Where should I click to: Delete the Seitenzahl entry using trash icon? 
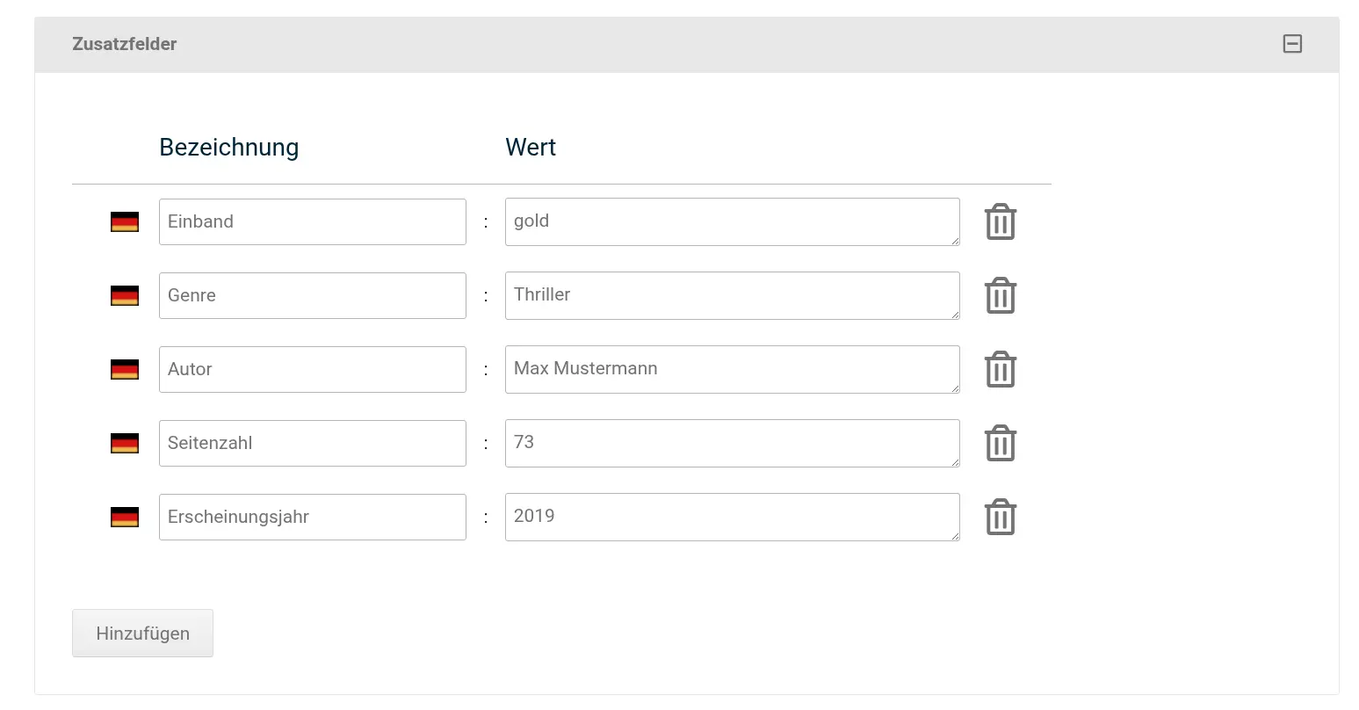(x=1000, y=443)
